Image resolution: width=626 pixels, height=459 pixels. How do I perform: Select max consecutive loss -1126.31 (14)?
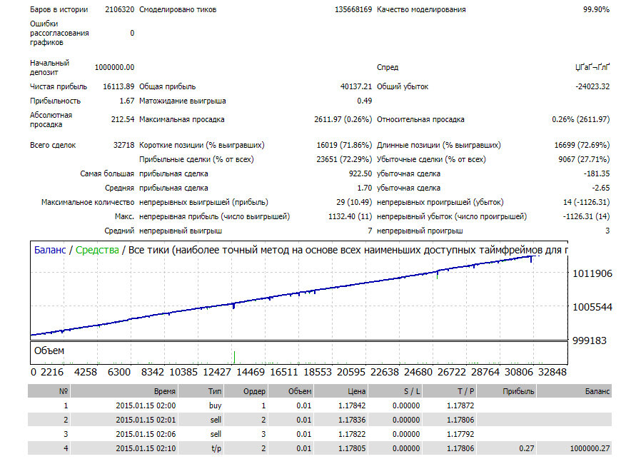(x=587, y=217)
